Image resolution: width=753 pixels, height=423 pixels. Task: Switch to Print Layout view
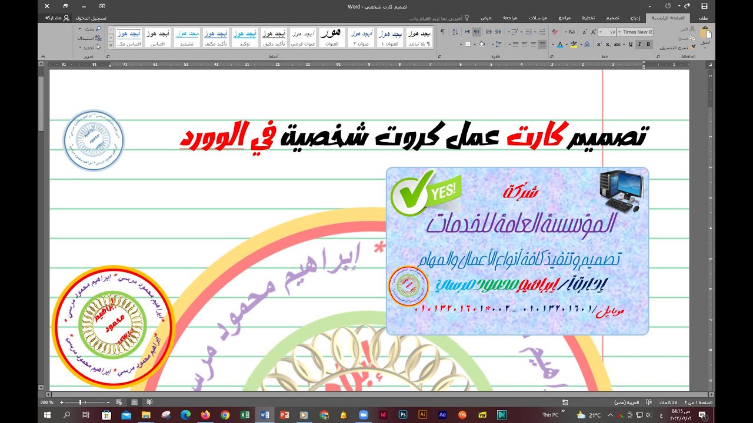[x=134, y=402]
